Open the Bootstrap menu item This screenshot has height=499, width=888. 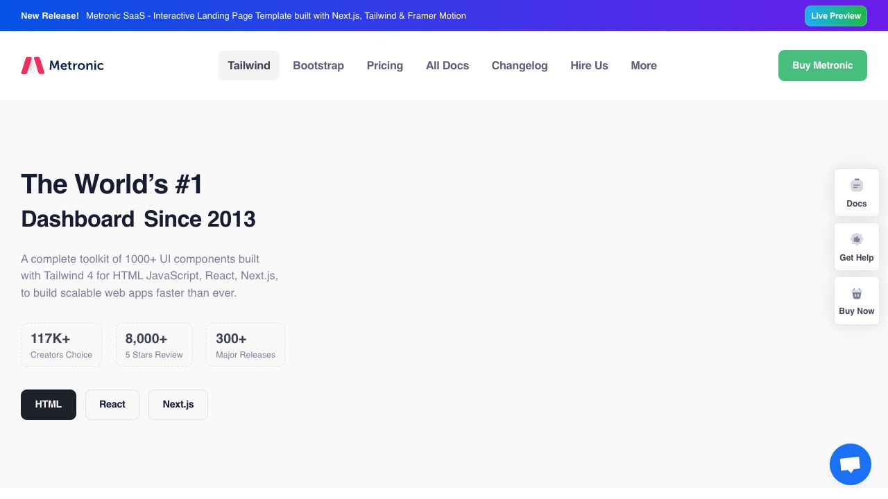(x=318, y=65)
